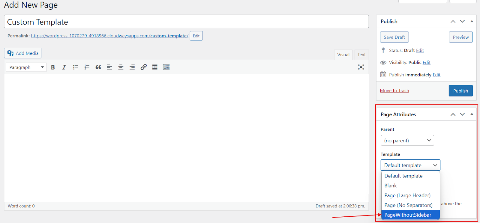Edit the draft status

pyautogui.click(x=420, y=50)
